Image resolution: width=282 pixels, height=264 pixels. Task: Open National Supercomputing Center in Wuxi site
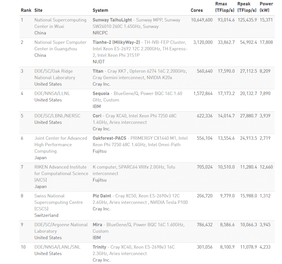tap(61, 23)
